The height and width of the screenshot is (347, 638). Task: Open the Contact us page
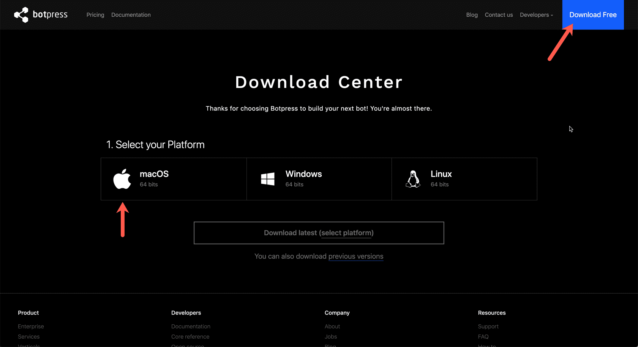(x=499, y=15)
